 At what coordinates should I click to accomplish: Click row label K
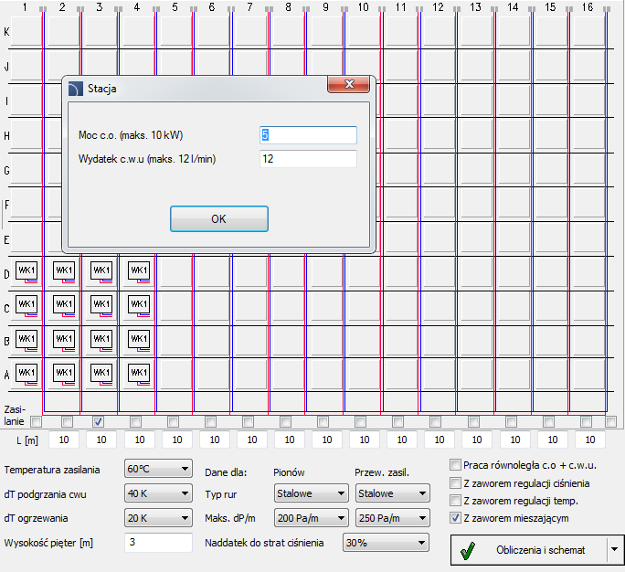[6, 32]
